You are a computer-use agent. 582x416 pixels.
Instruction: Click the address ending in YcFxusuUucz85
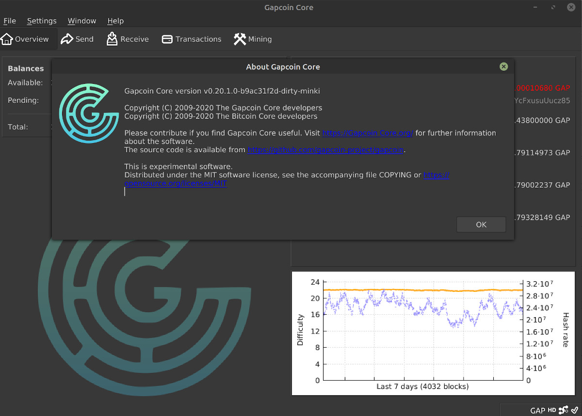pos(542,100)
